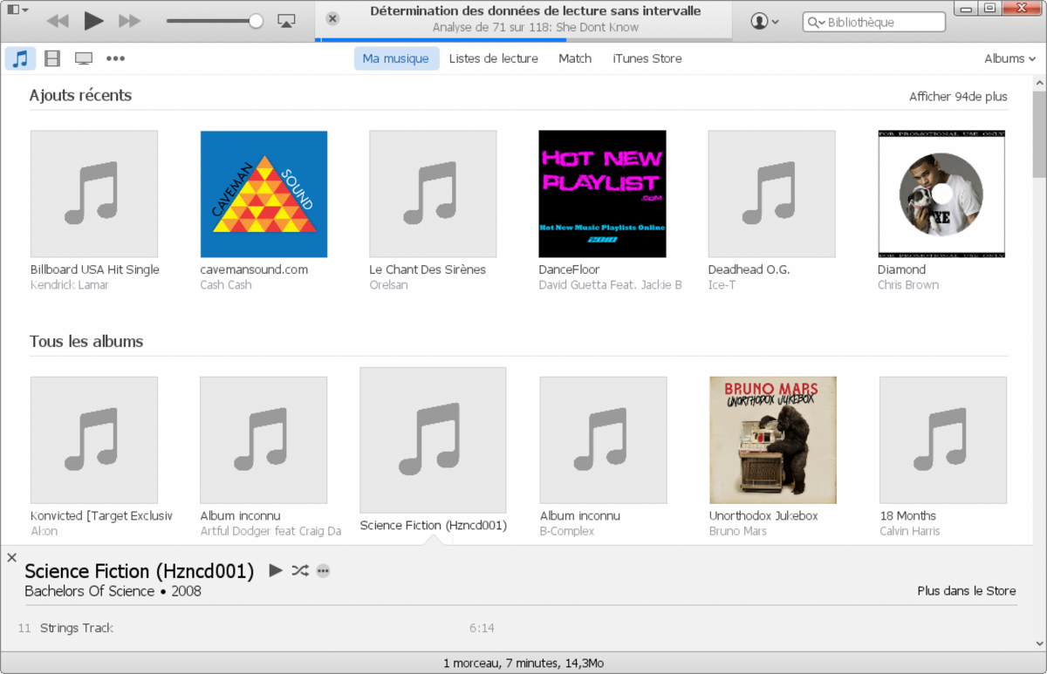Click the Bruno Mars artist label
Screen dimensions: 1047x674
click(737, 531)
